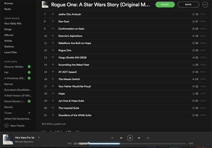212x148 pixels.
Task: Open the Movie Scores playlist download indicator
Action: click(x=29, y=101)
